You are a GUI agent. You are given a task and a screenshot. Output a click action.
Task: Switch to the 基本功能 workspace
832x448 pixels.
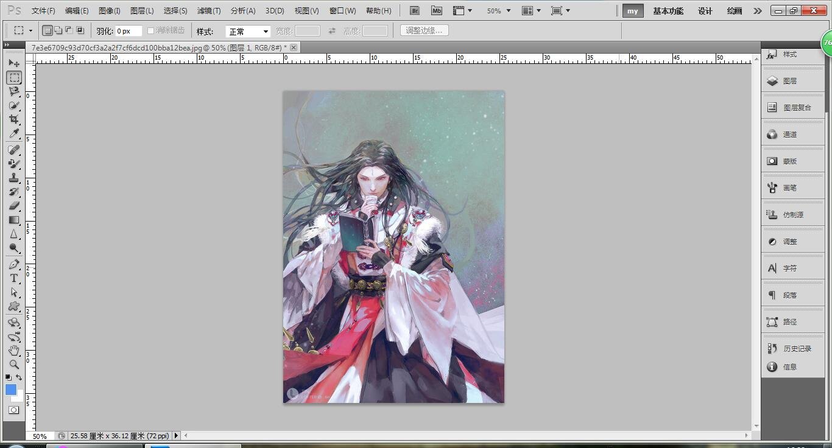click(x=668, y=11)
